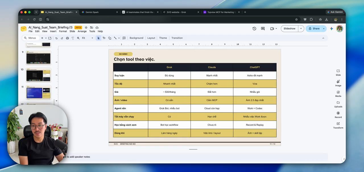Open the Record side panel tool
The height and width of the screenshot is (172, 364).
pyautogui.click(x=338, y=115)
